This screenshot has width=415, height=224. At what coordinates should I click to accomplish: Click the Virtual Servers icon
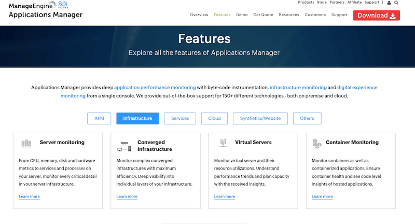(x=223, y=143)
